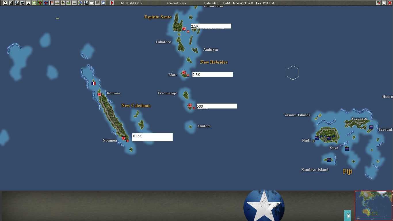Select the Japanese base flag at Efate
393x221 pixels.
pos(184,73)
